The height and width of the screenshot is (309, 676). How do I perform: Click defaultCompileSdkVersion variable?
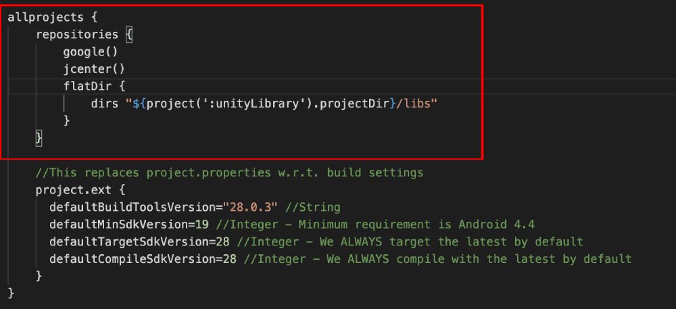tap(132, 259)
